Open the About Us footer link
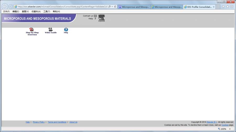The width and height of the screenshot is (236, 132). click(x=73, y=122)
